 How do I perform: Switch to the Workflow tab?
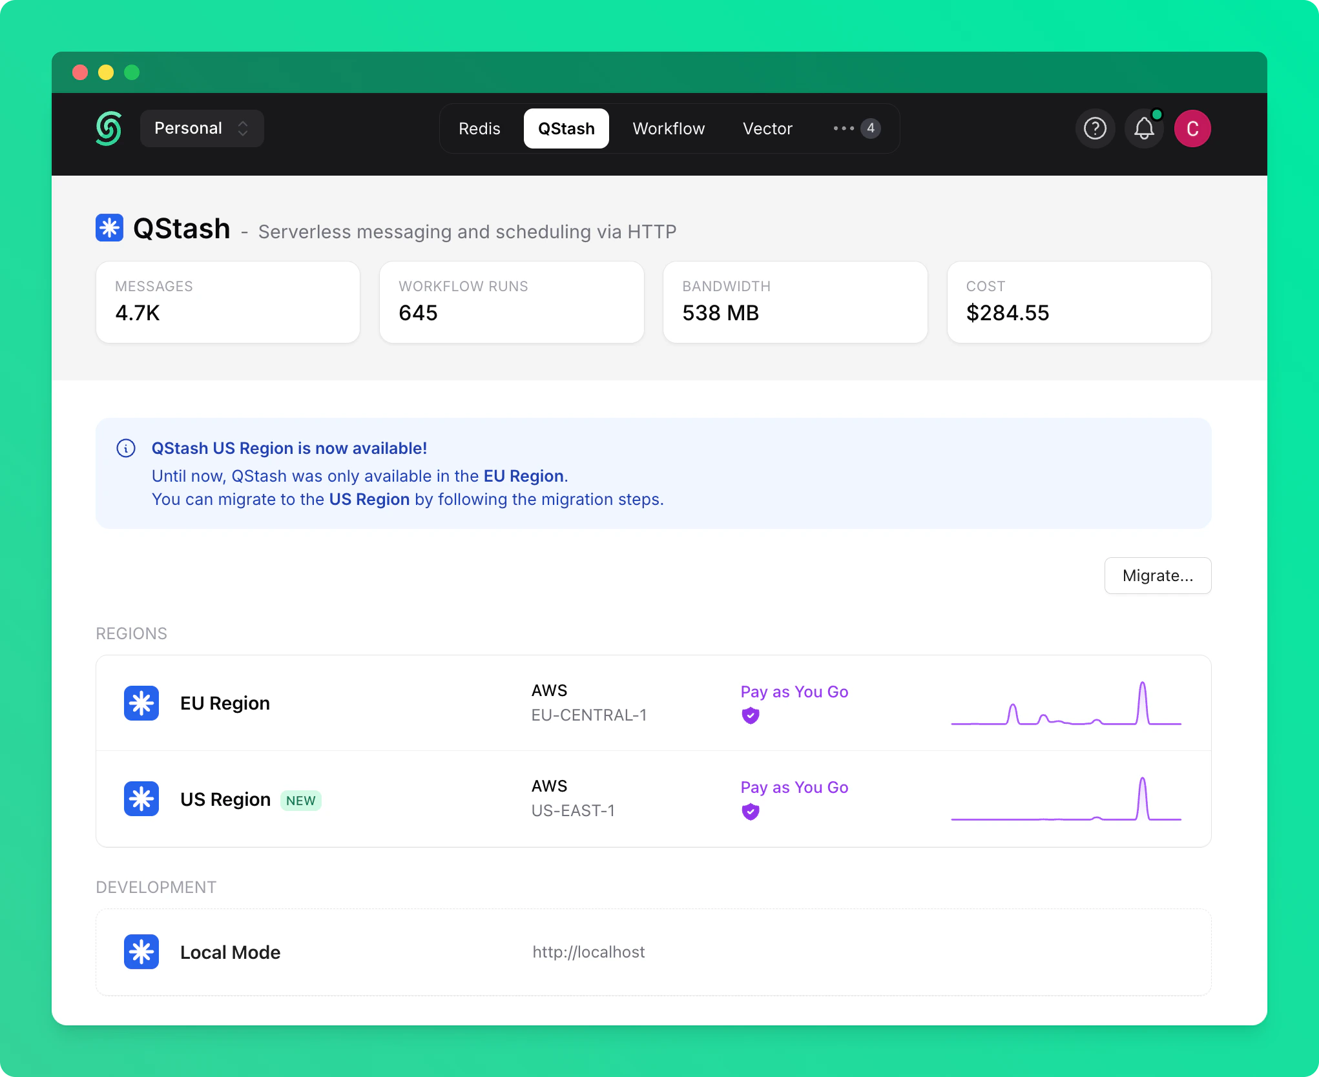(669, 128)
